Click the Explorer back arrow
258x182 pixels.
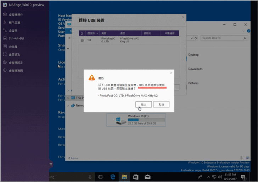[x=70, y=38]
